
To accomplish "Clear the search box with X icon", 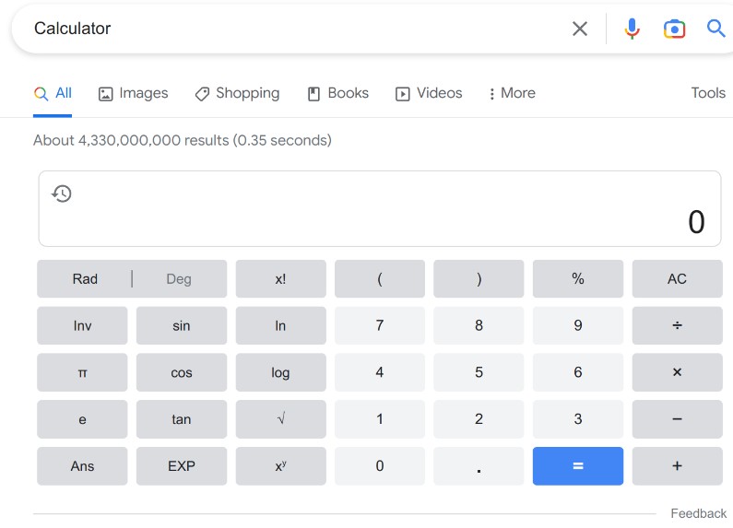I will (x=580, y=29).
